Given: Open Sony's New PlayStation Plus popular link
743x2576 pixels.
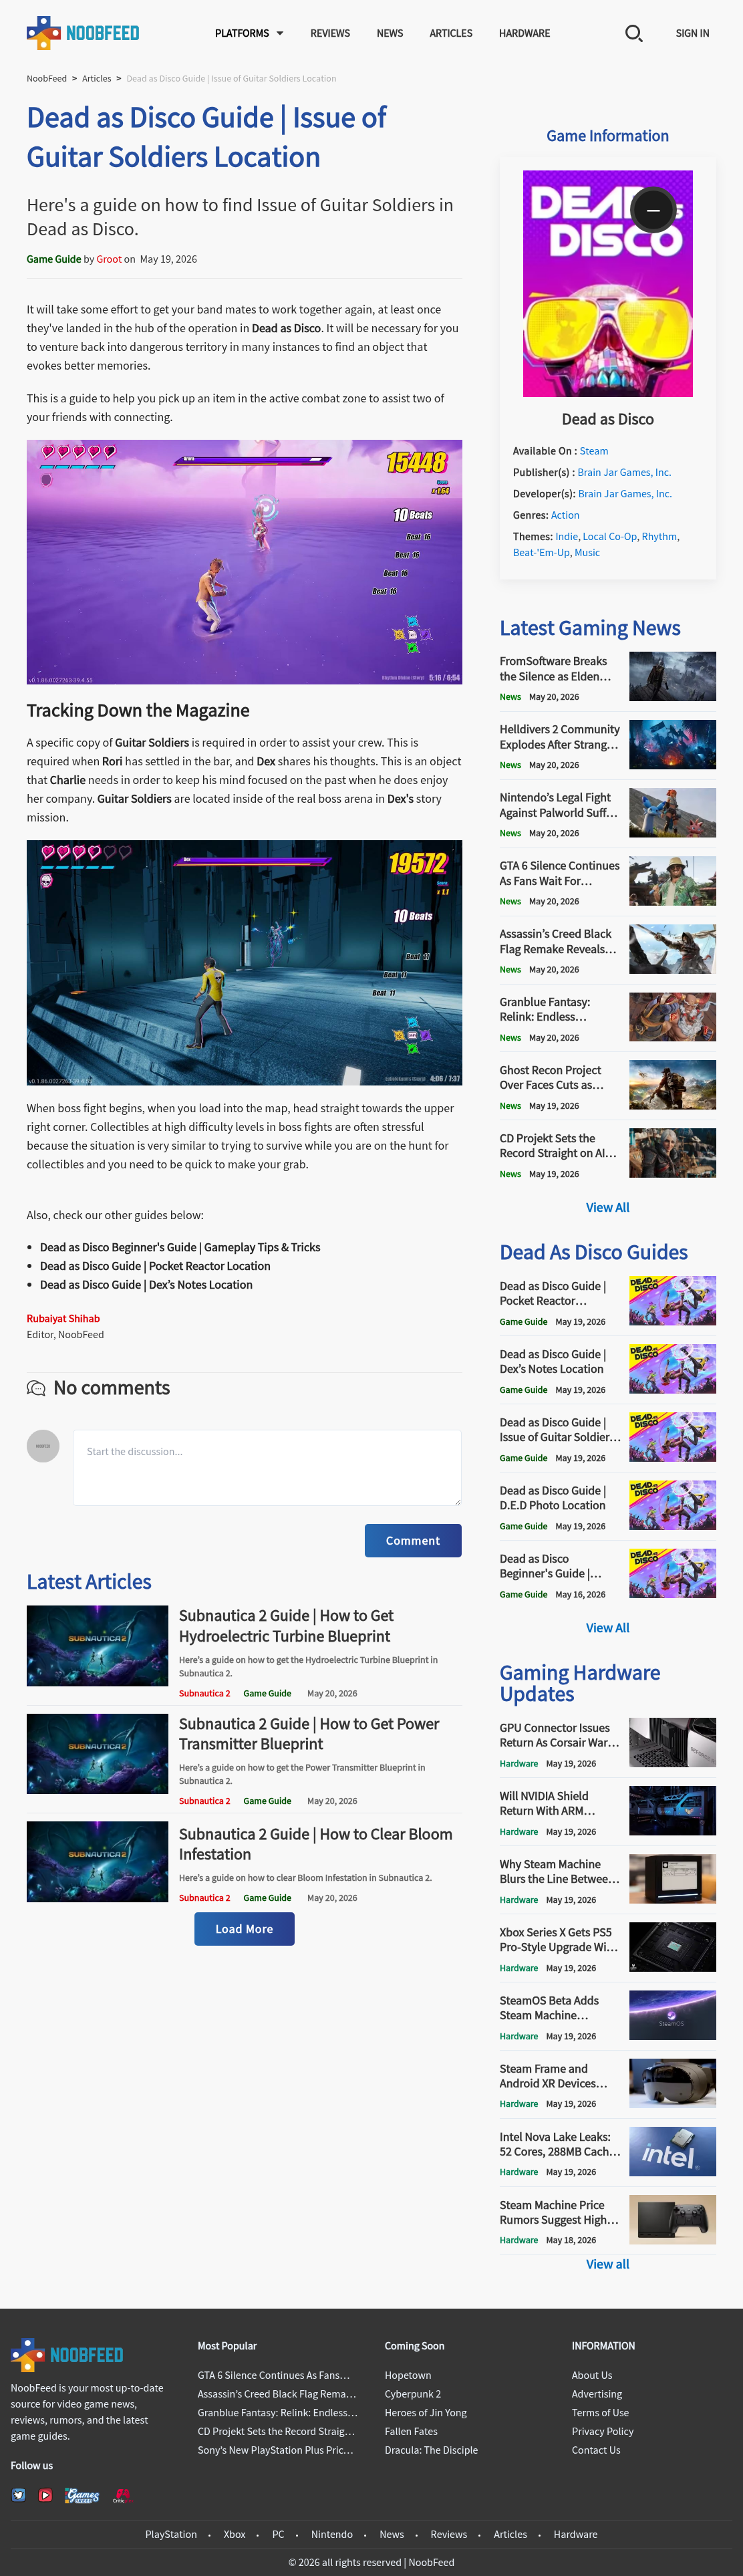Looking at the screenshot, I should tap(275, 2450).
